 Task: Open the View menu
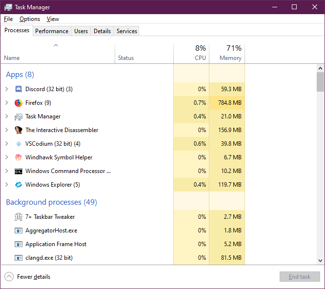tap(53, 19)
